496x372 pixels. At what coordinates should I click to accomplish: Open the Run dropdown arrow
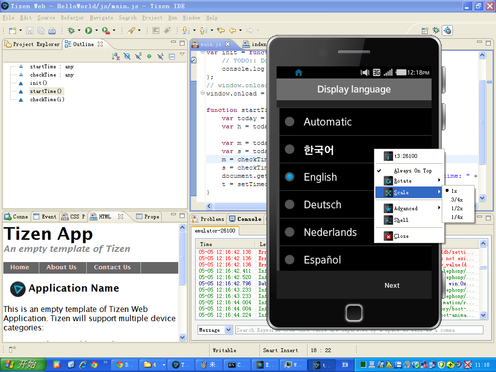pyautogui.click(x=96, y=31)
